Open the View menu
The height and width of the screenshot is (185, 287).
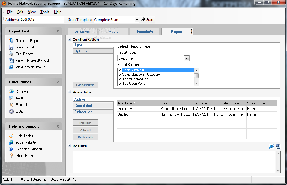click(x=32, y=12)
